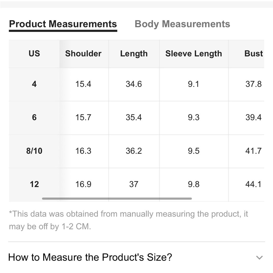The height and width of the screenshot is (273, 273).
Task: Click the 35.4 length value cell
Action: pos(134,117)
